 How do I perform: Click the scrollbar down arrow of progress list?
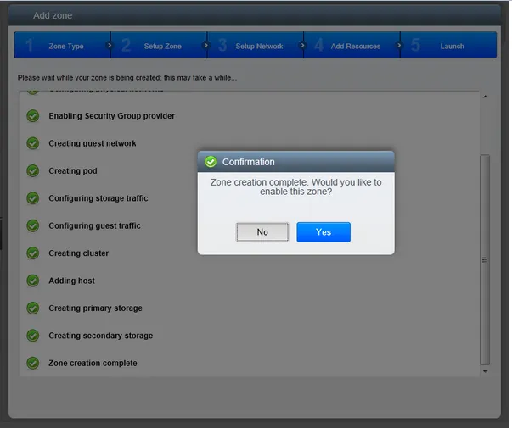(485, 371)
